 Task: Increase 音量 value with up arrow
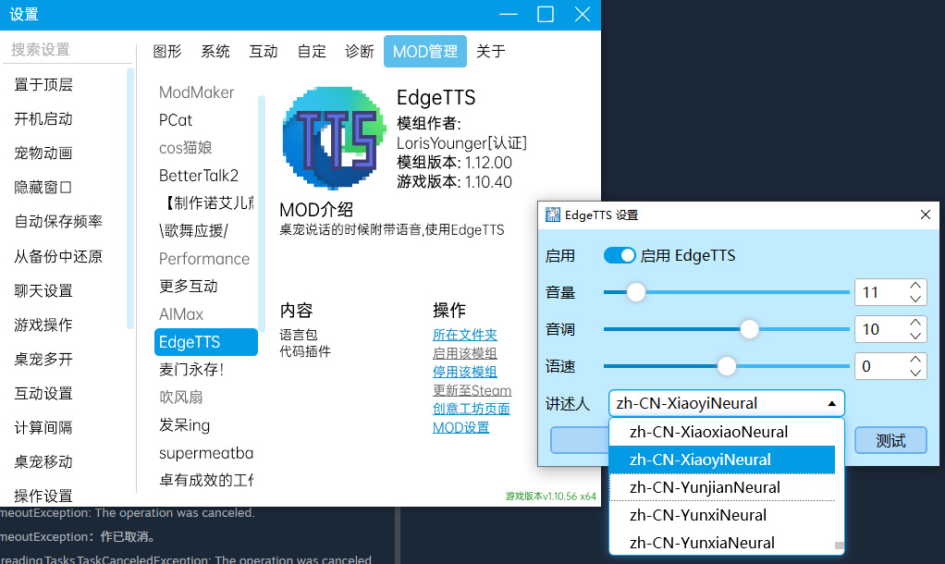[x=915, y=286]
